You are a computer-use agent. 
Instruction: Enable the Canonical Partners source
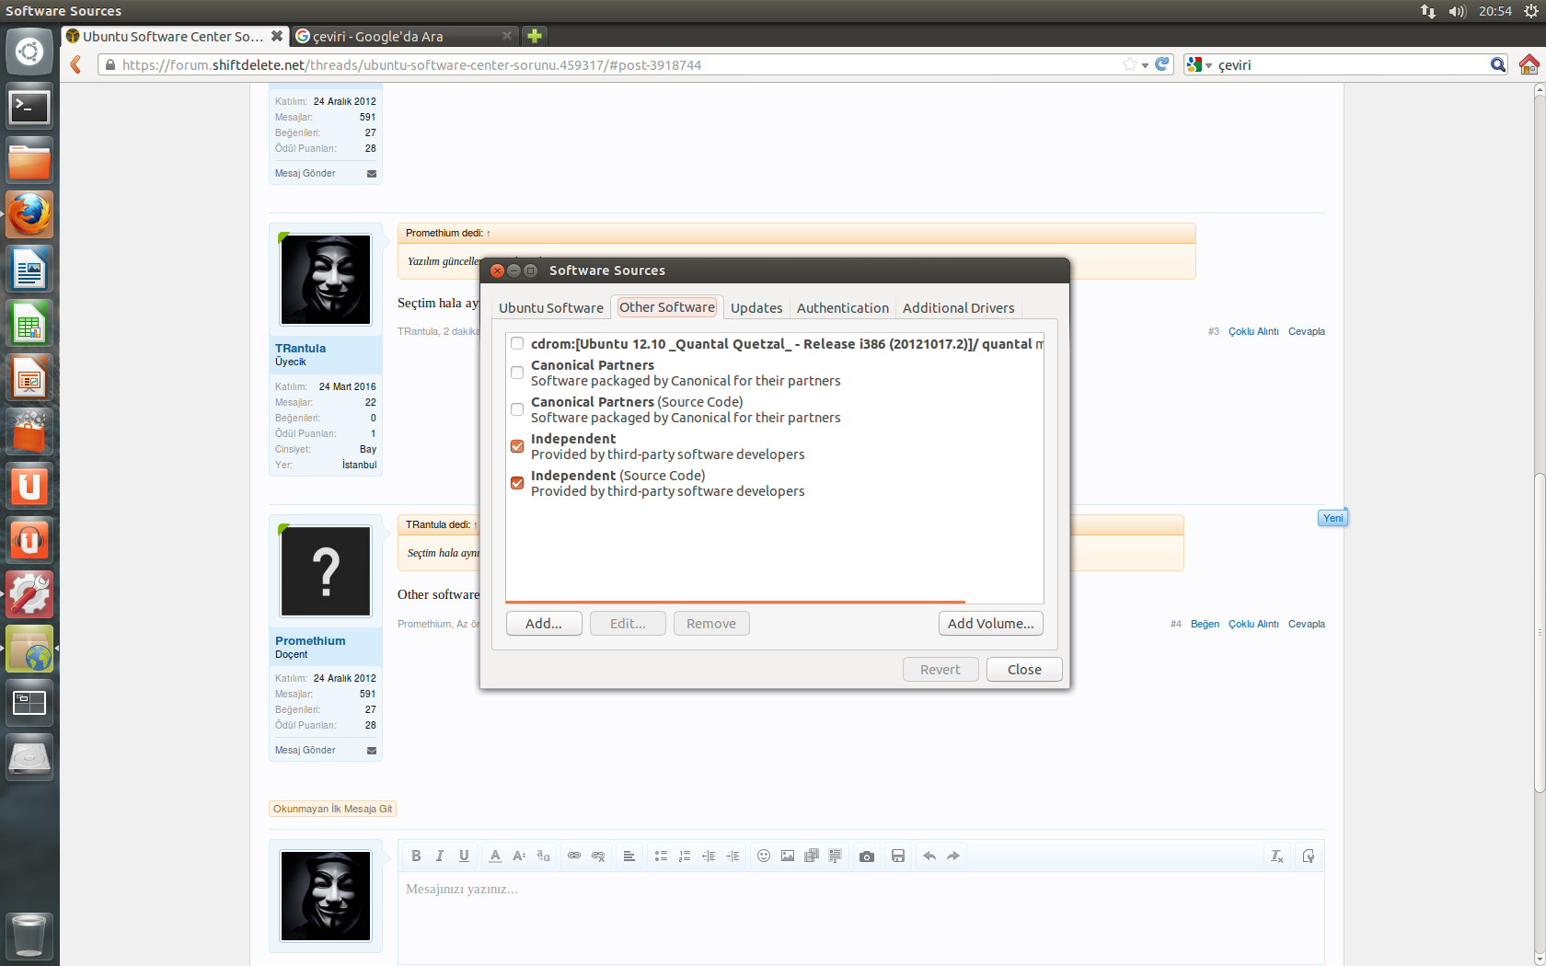517,373
